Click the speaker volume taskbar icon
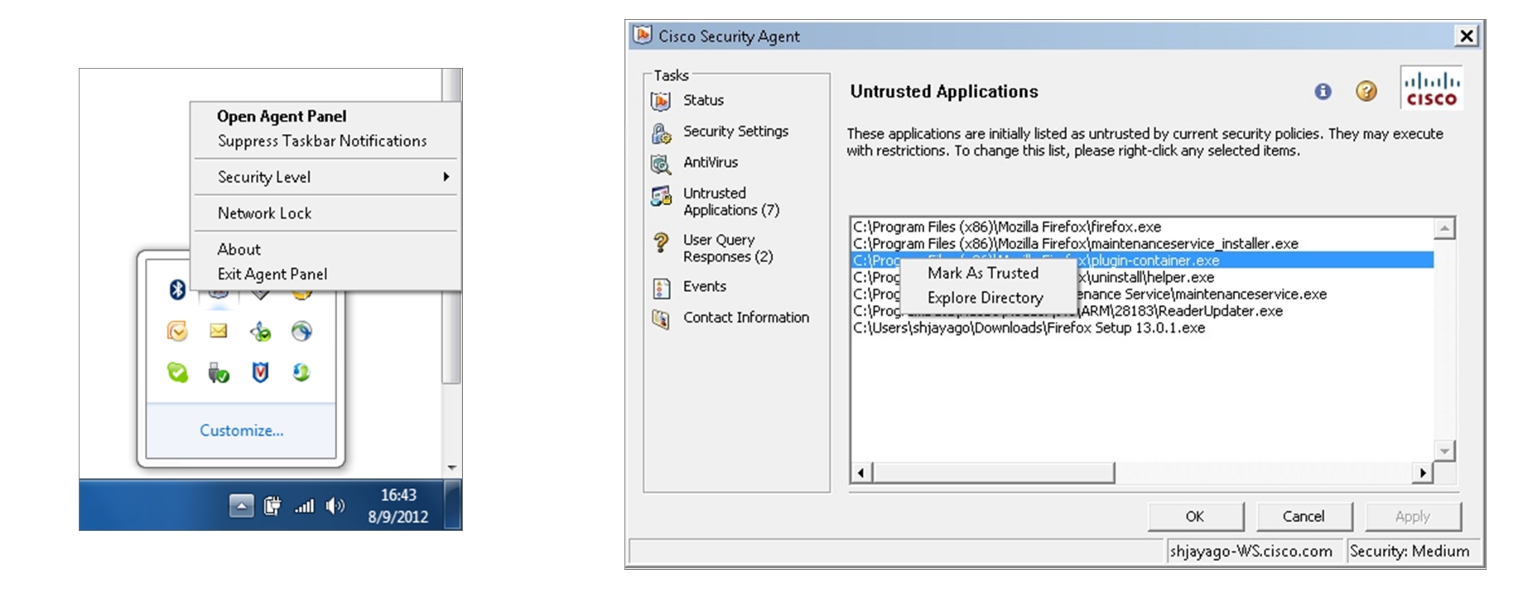 pos(335,505)
